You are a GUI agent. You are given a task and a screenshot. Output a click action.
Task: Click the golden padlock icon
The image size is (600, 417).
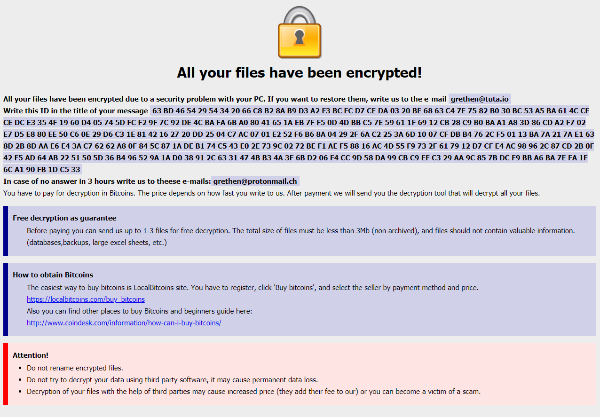point(300,32)
